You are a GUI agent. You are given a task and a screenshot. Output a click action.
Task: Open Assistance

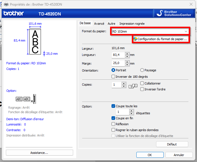(x=39, y=153)
